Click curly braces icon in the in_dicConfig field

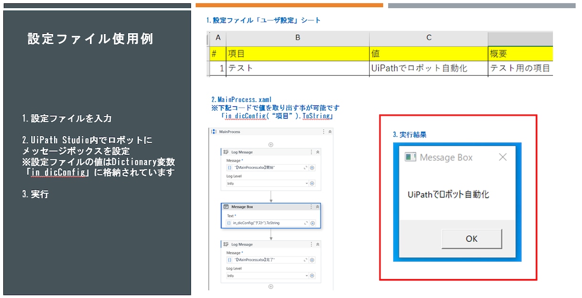coord(229,223)
